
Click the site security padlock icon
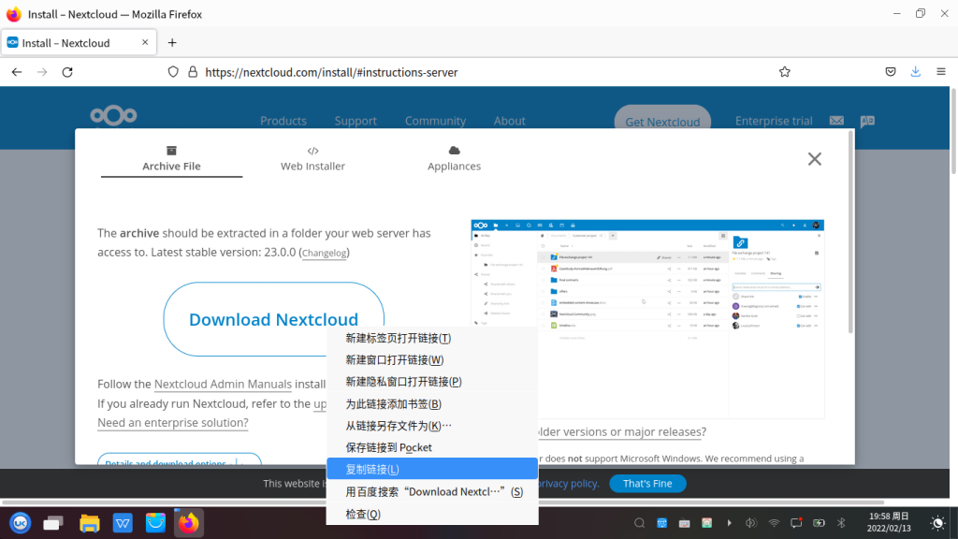[x=193, y=72]
